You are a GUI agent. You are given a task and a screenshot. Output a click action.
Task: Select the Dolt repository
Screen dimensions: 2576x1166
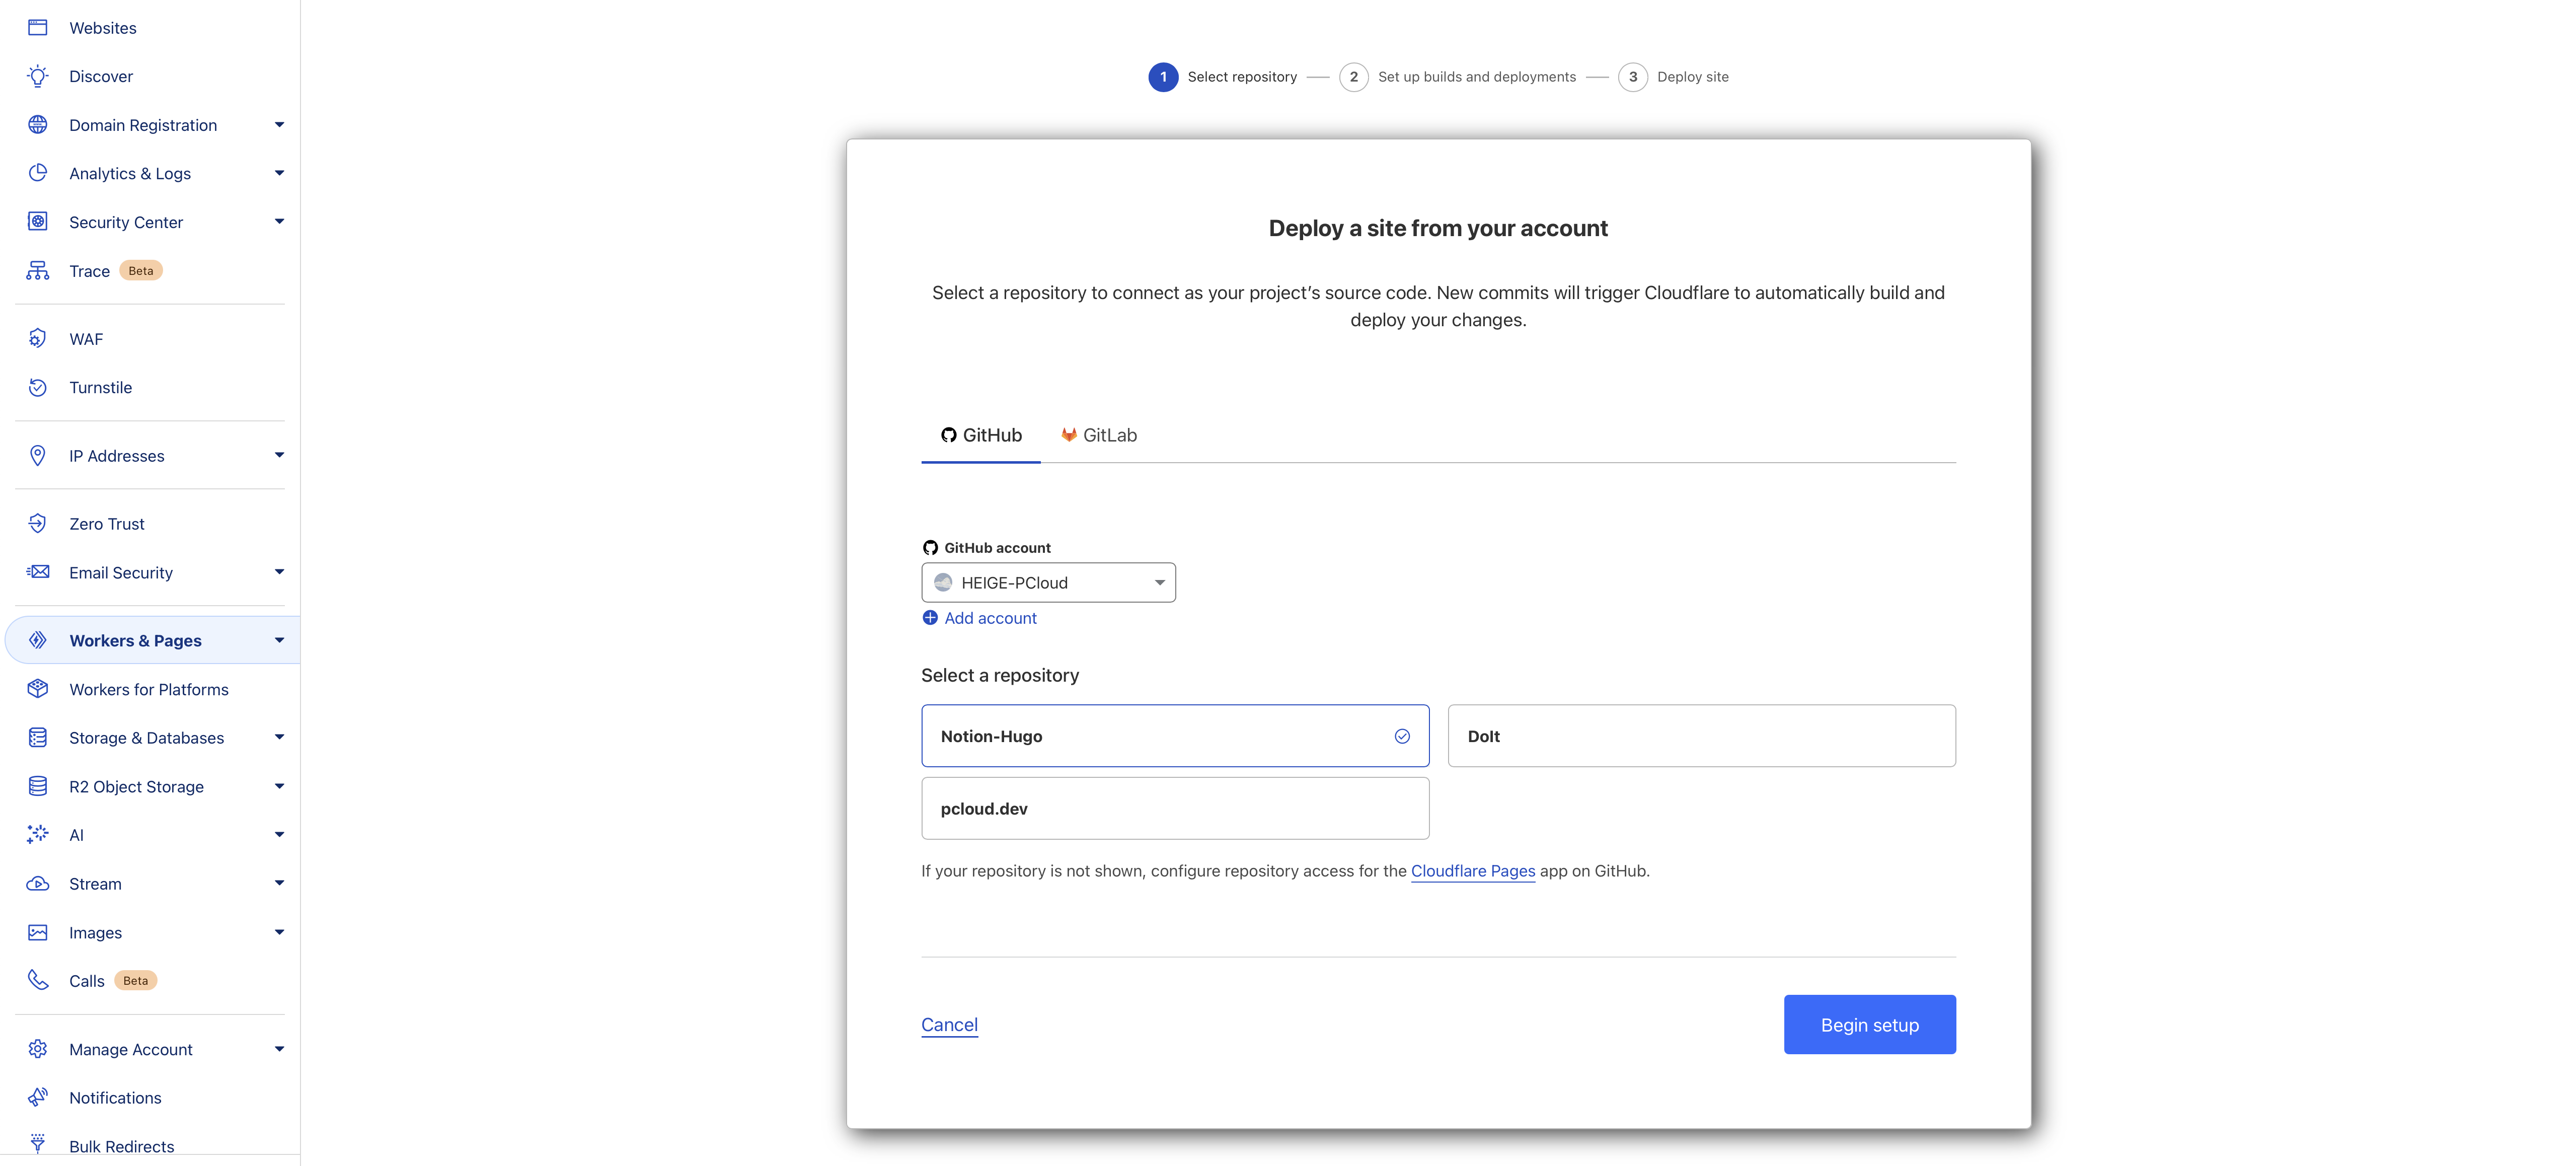pyautogui.click(x=1701, y=736)
